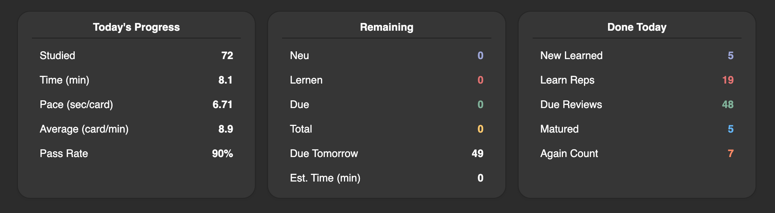Click the Due Reviews count of 48
Image resolution: width=775 pixels, height=213 pixels.
coord(728,105)
